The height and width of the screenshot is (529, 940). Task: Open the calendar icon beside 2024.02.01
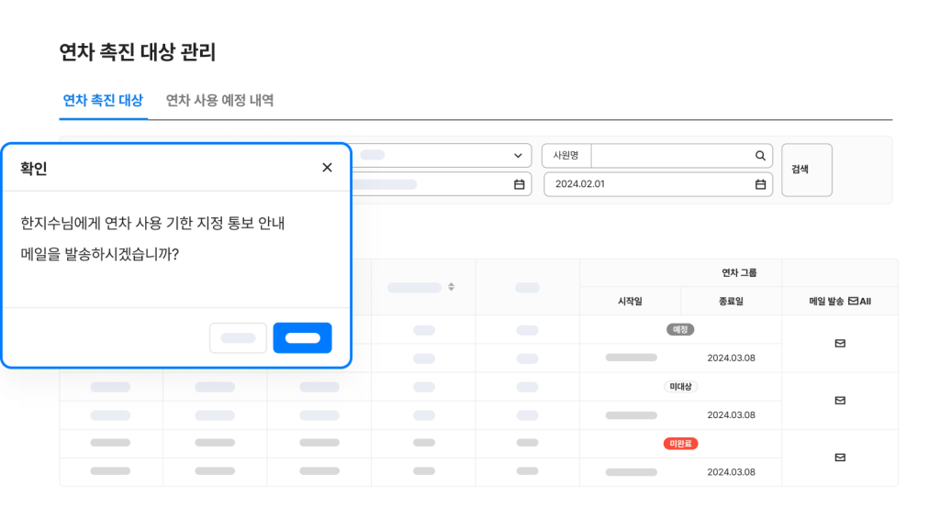pyautogui.click(x=760, y=184)
